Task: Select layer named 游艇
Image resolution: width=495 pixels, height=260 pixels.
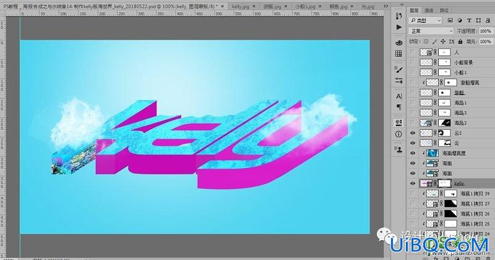Action: tap(459, 93)
